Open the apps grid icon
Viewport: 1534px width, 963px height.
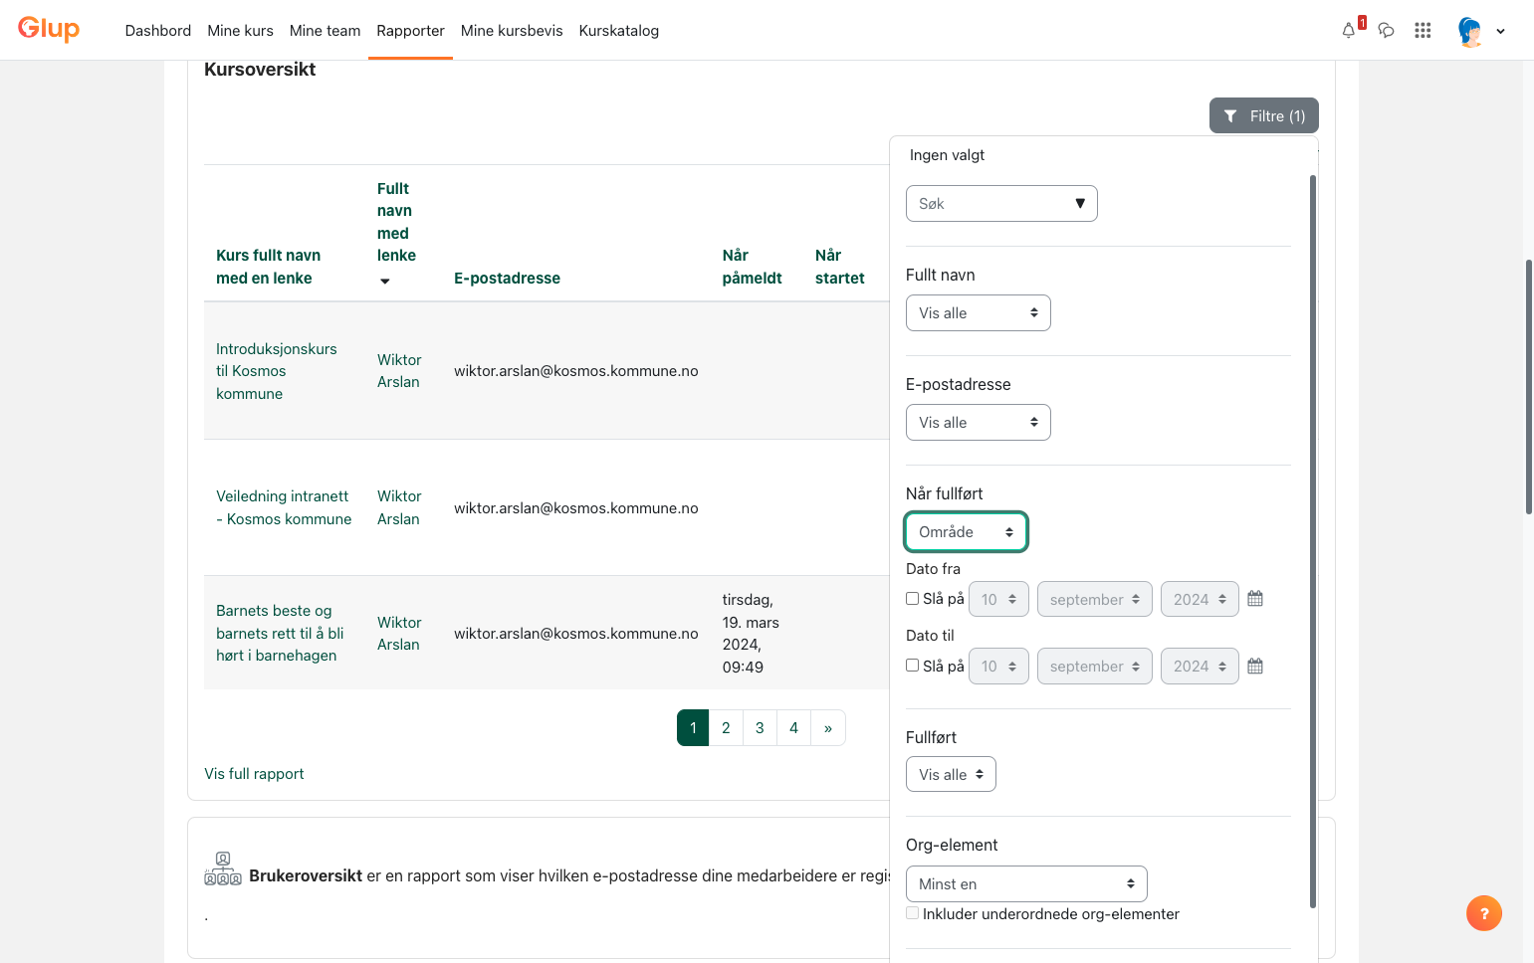tap(1423, 31)
